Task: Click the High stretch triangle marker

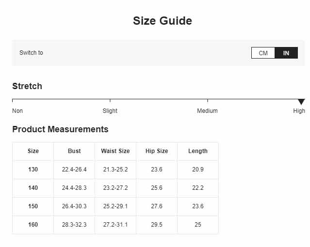Action: [x=301, y=102]
